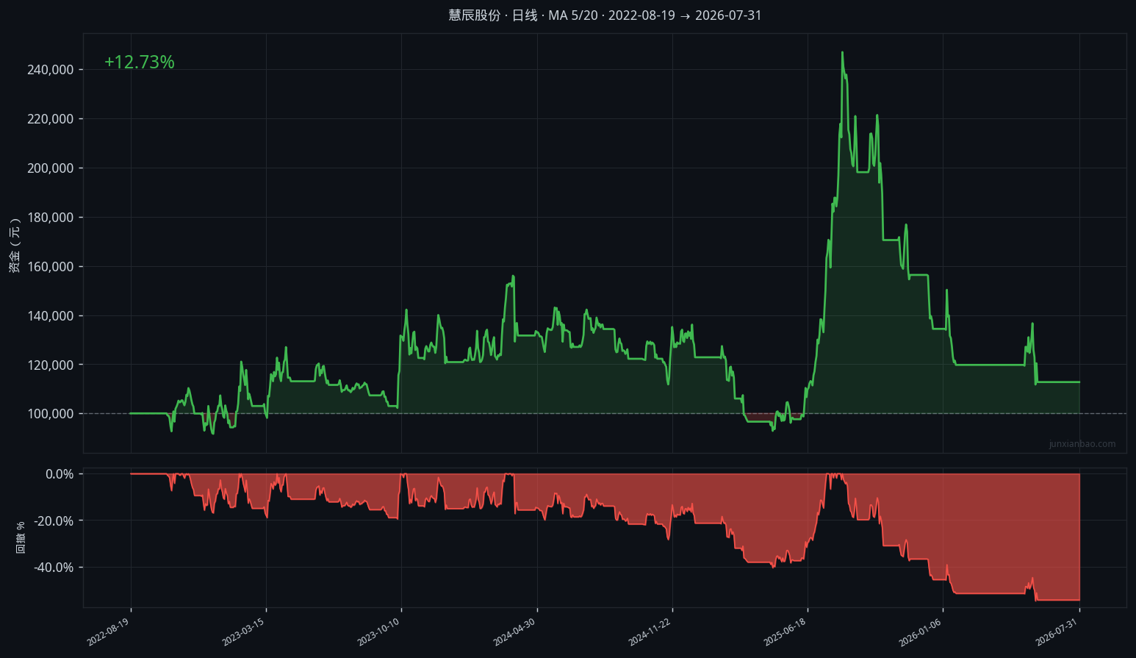Click the 2023-10-10 date label
The width and height of the screenshot is (1136, 658).
click(379, 632)
